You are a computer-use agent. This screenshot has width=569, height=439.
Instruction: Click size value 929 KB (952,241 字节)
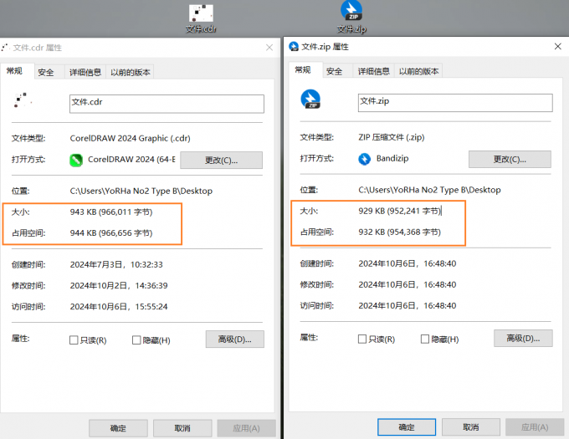(x=399, y=211)
